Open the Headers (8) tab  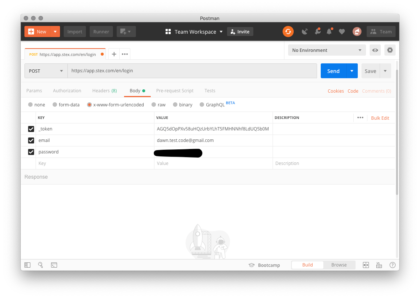[104, 90]
